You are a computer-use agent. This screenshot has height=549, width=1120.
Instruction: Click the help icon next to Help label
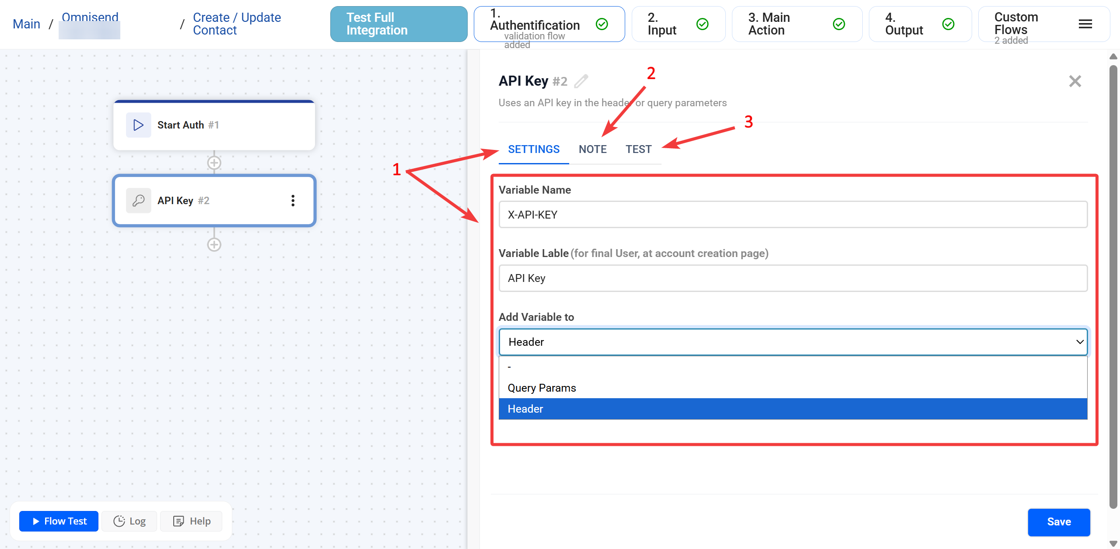pos(178,521)
